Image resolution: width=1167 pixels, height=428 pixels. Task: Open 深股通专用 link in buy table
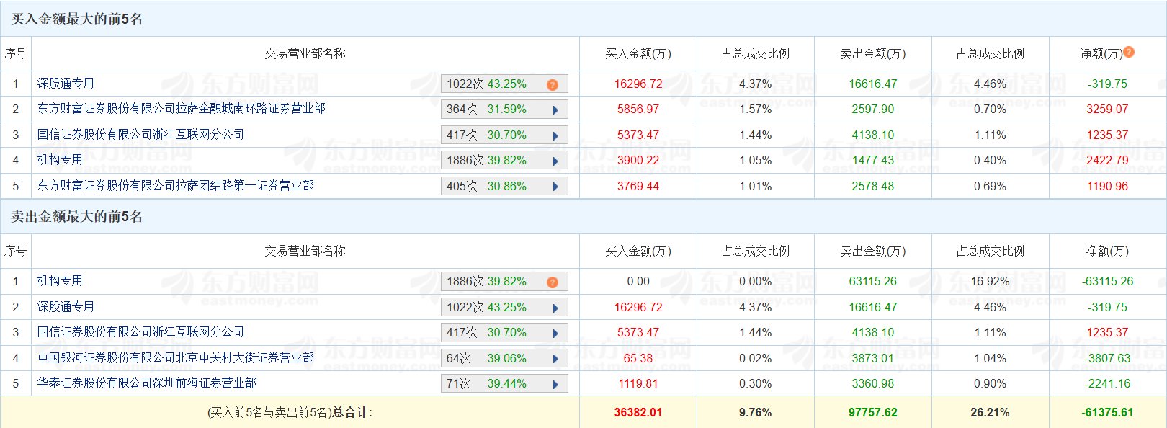pos(66,84)
